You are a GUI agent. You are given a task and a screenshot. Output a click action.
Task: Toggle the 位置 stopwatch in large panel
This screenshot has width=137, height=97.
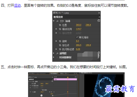click(60, 25)
